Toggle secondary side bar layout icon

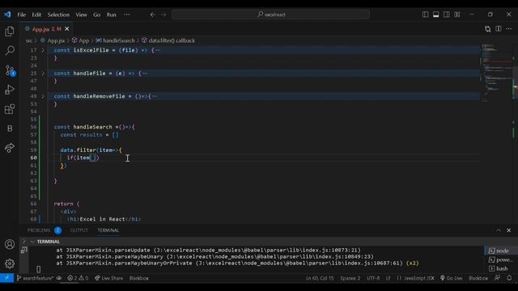446,15
